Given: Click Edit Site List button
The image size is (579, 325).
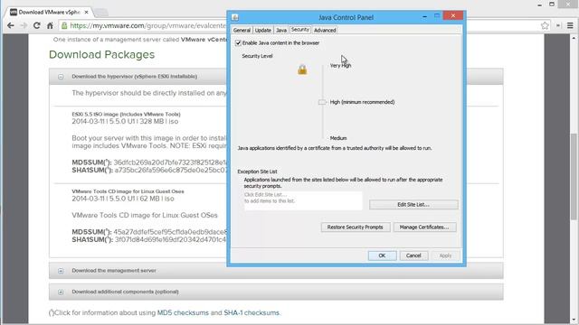Looking at the screenshot, I should [413, 205].
